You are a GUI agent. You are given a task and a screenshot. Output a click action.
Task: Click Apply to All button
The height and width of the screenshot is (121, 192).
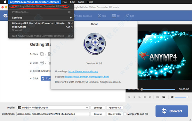coord(115,108)
